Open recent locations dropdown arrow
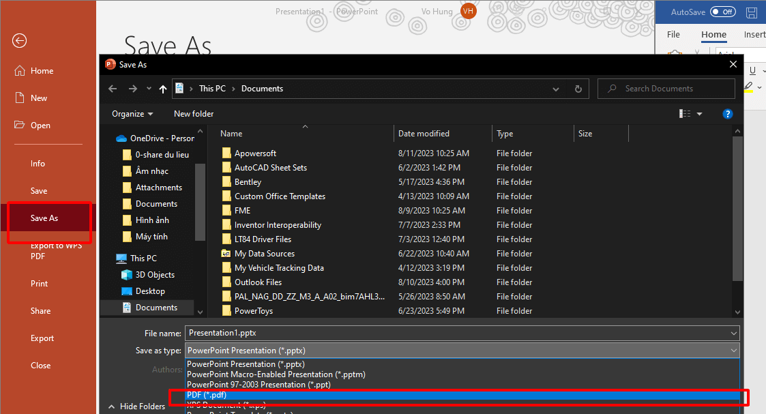 tap(149, 89)
